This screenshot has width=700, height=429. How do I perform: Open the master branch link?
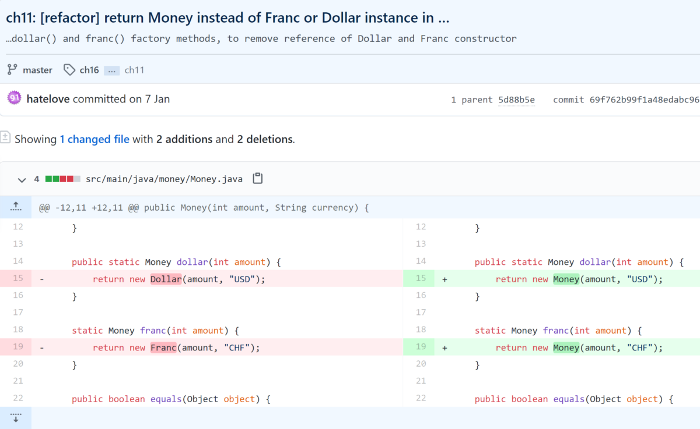click(37, 70)
